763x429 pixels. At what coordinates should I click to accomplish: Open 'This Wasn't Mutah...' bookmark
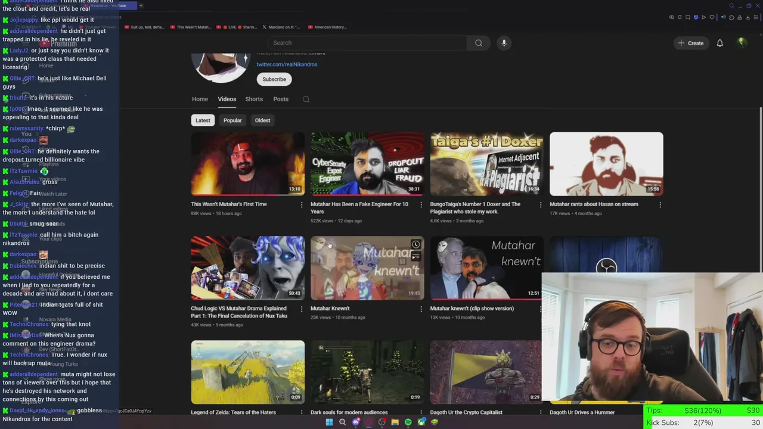tap(191, 27)
